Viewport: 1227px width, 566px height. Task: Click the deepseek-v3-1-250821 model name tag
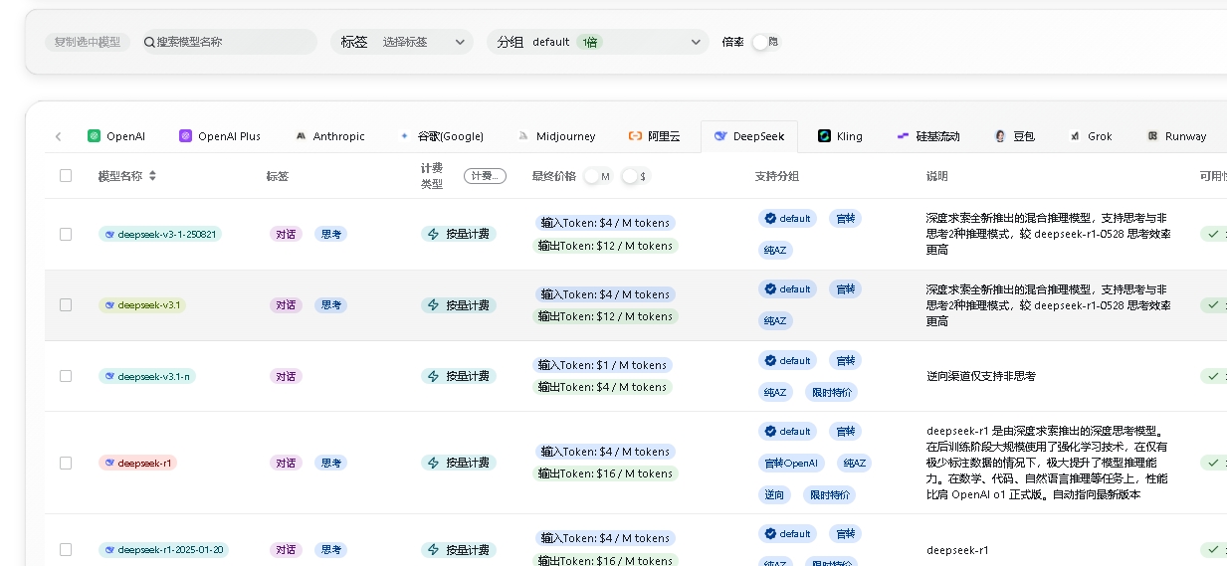[x=160, y=234]
